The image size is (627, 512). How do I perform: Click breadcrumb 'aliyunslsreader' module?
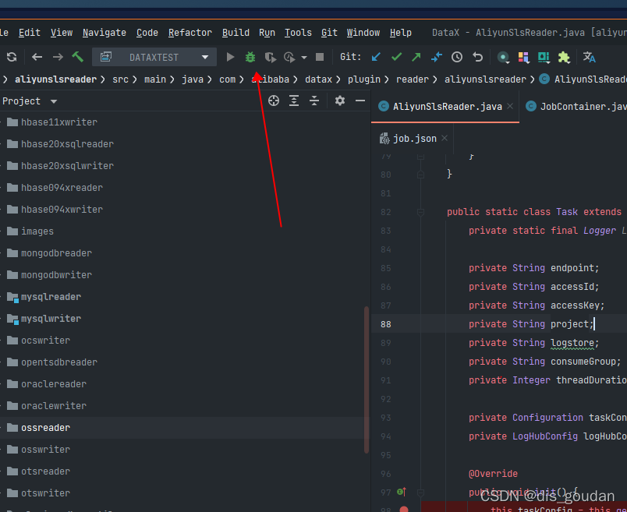pos(55,79)
